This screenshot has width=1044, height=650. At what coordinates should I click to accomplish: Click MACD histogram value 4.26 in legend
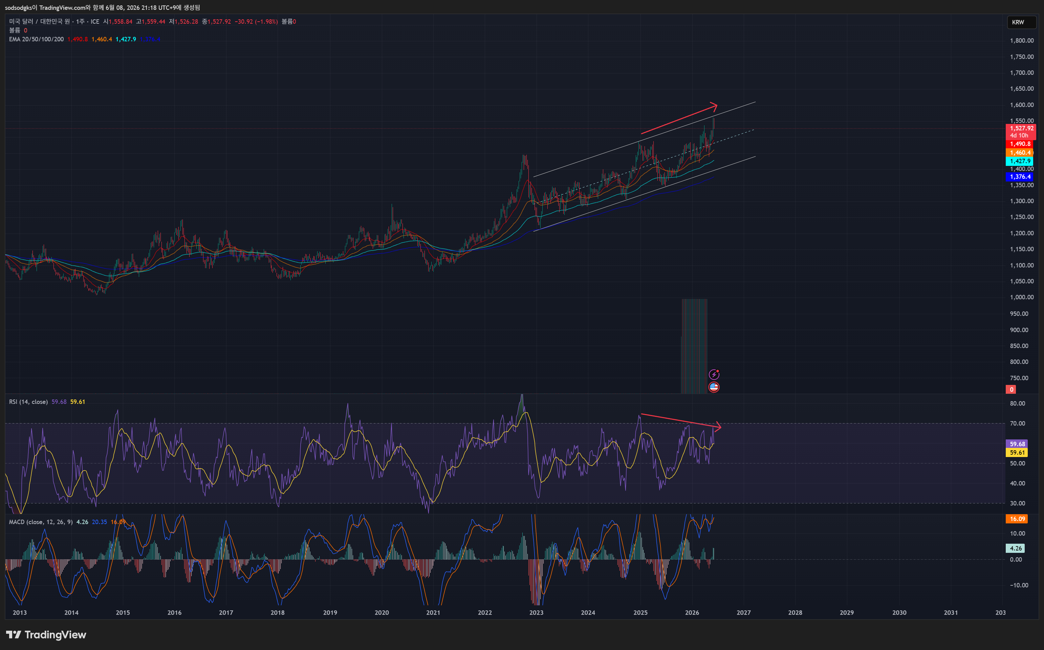click(82, 522)
